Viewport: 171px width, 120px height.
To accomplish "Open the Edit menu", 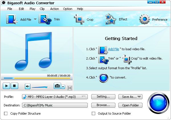I will (21, 9).
